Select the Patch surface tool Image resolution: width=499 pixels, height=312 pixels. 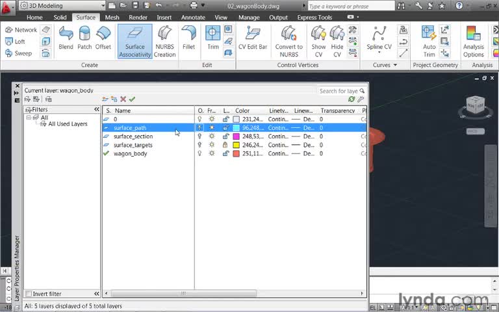(x=84, y=38)
